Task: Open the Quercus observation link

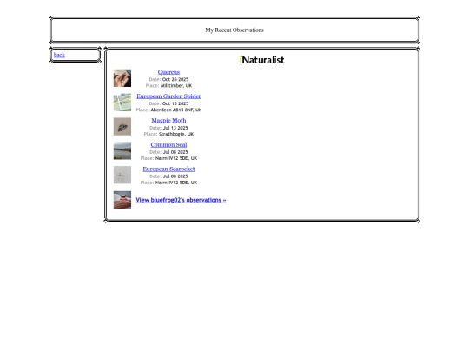Action: point(168,72)
